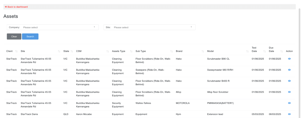Sort by Test Date column
The image size is (301, 118).
[264, 51]
